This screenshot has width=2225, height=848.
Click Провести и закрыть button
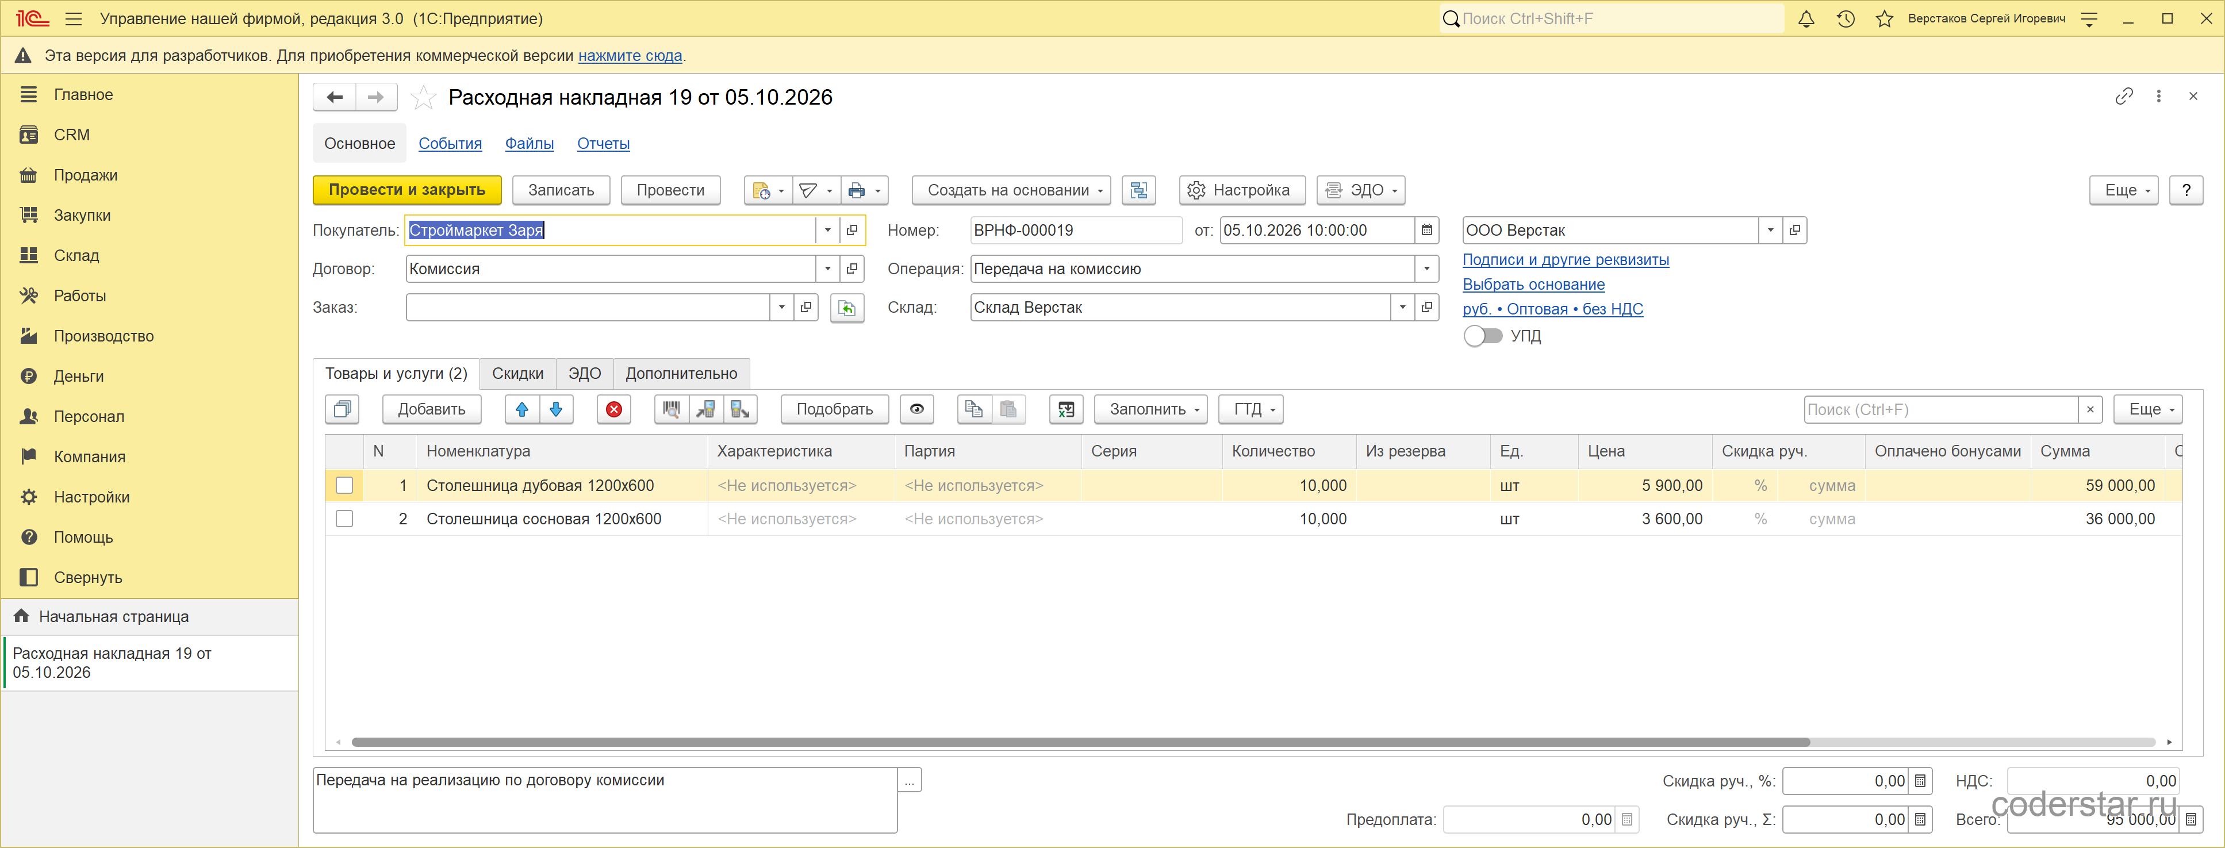tap(407, 190)
